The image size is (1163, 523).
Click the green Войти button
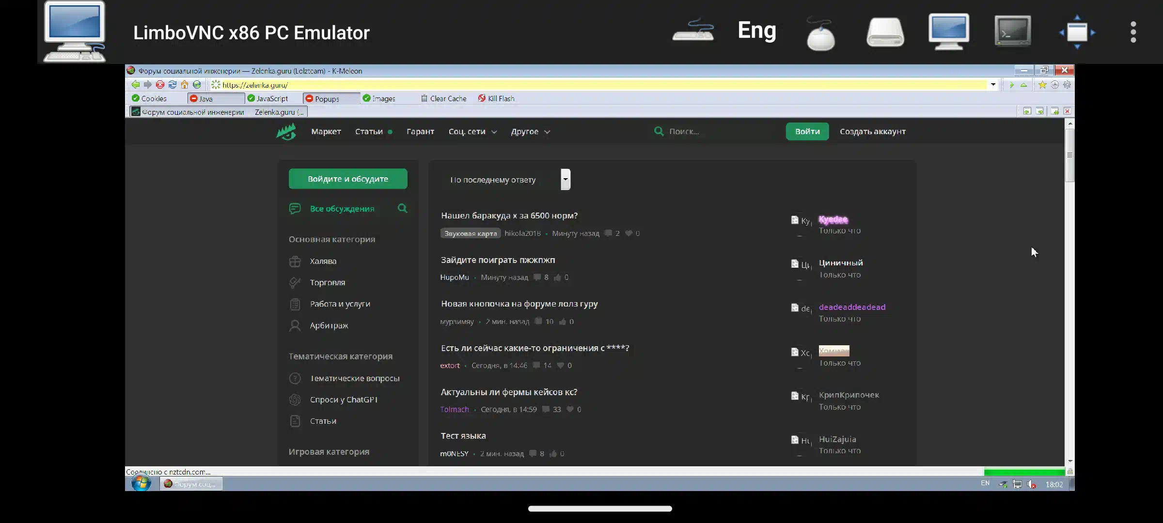pyautogui.click(x=807, y=131)
